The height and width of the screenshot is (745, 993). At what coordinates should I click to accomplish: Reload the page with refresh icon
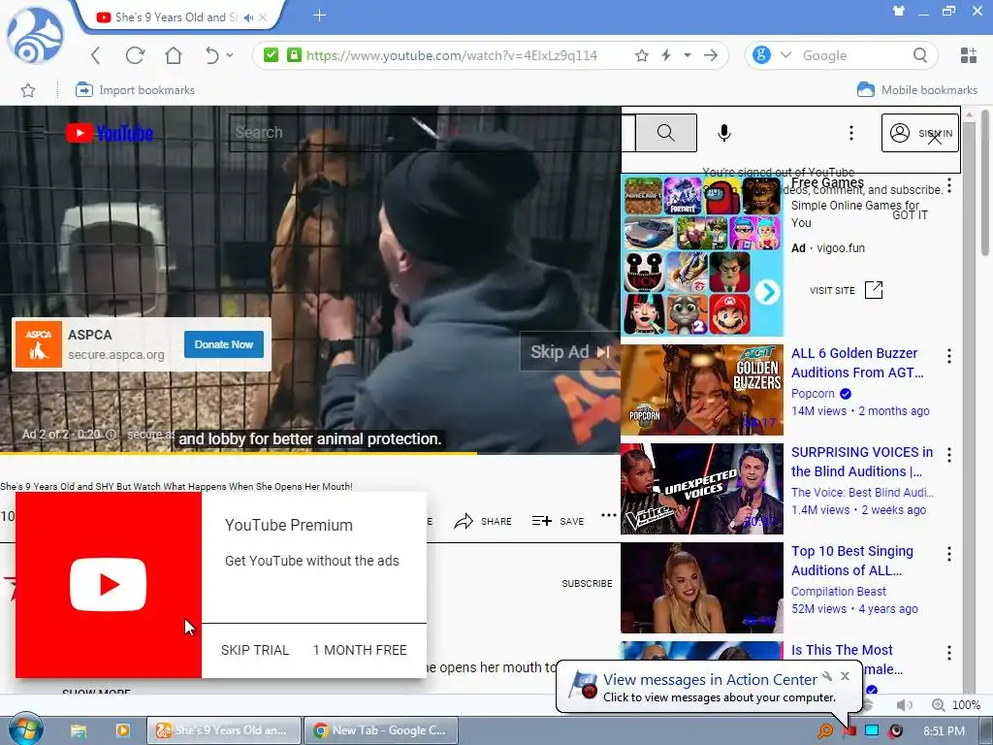[134, 55]
